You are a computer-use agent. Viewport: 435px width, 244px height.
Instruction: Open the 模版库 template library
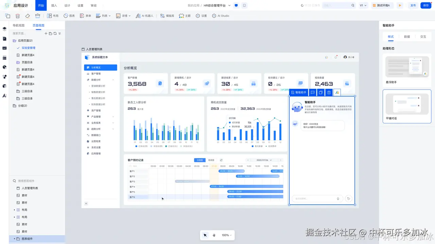click(167, 16)
